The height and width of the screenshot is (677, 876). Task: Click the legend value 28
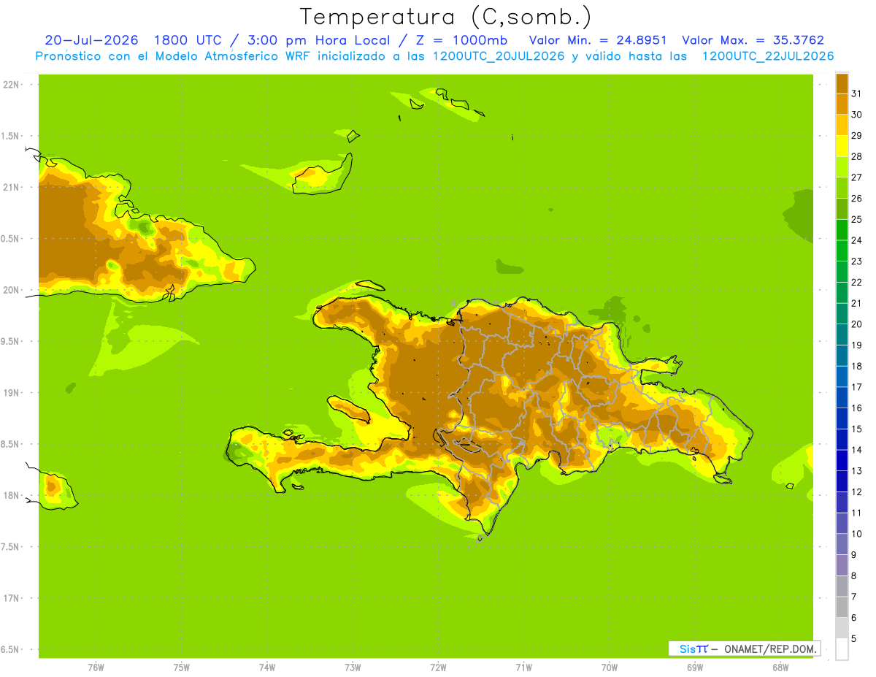pos(856,156)
